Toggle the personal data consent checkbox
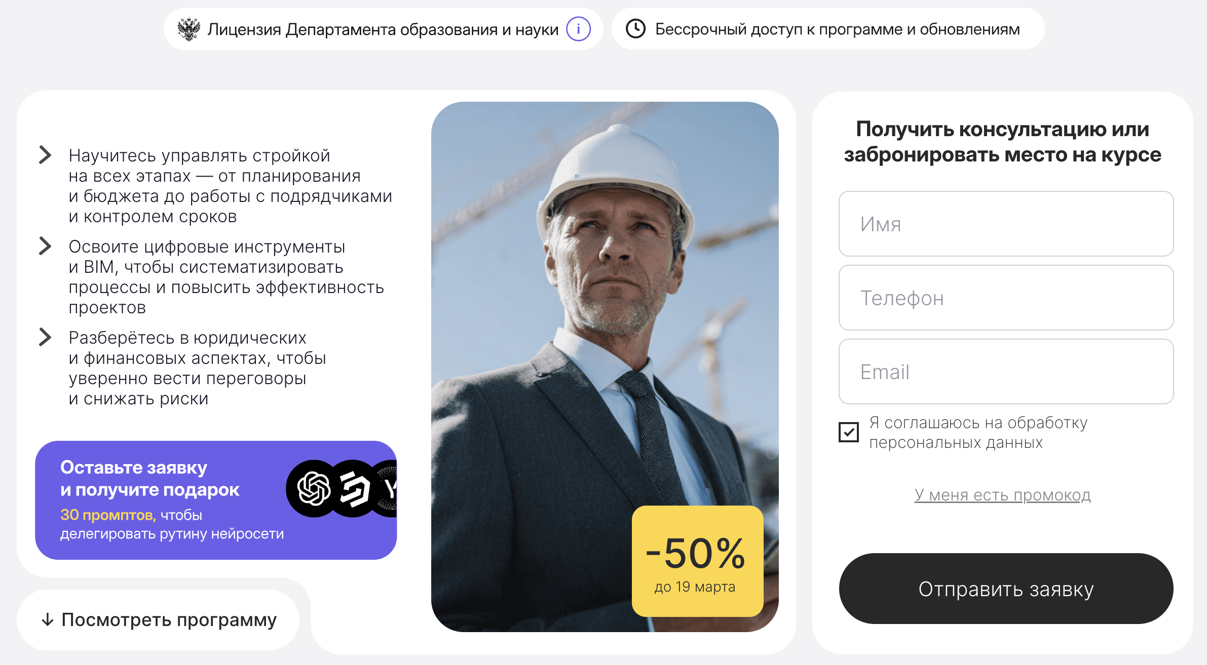Viewport: 1207px width, 665px height. click(849, 432)
